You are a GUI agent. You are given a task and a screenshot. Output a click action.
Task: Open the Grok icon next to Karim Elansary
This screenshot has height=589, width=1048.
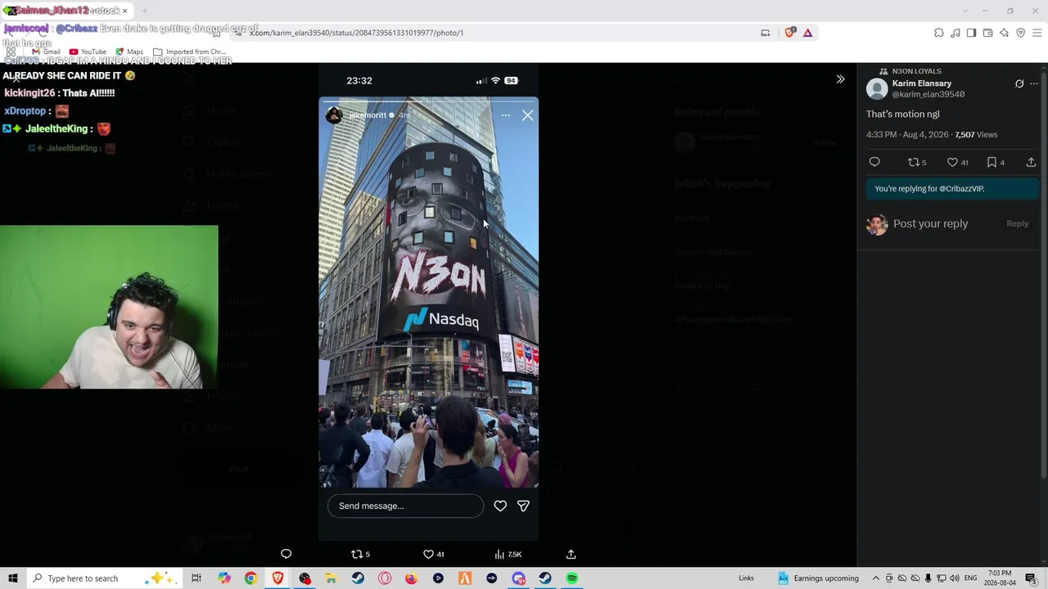[1019, 83]
